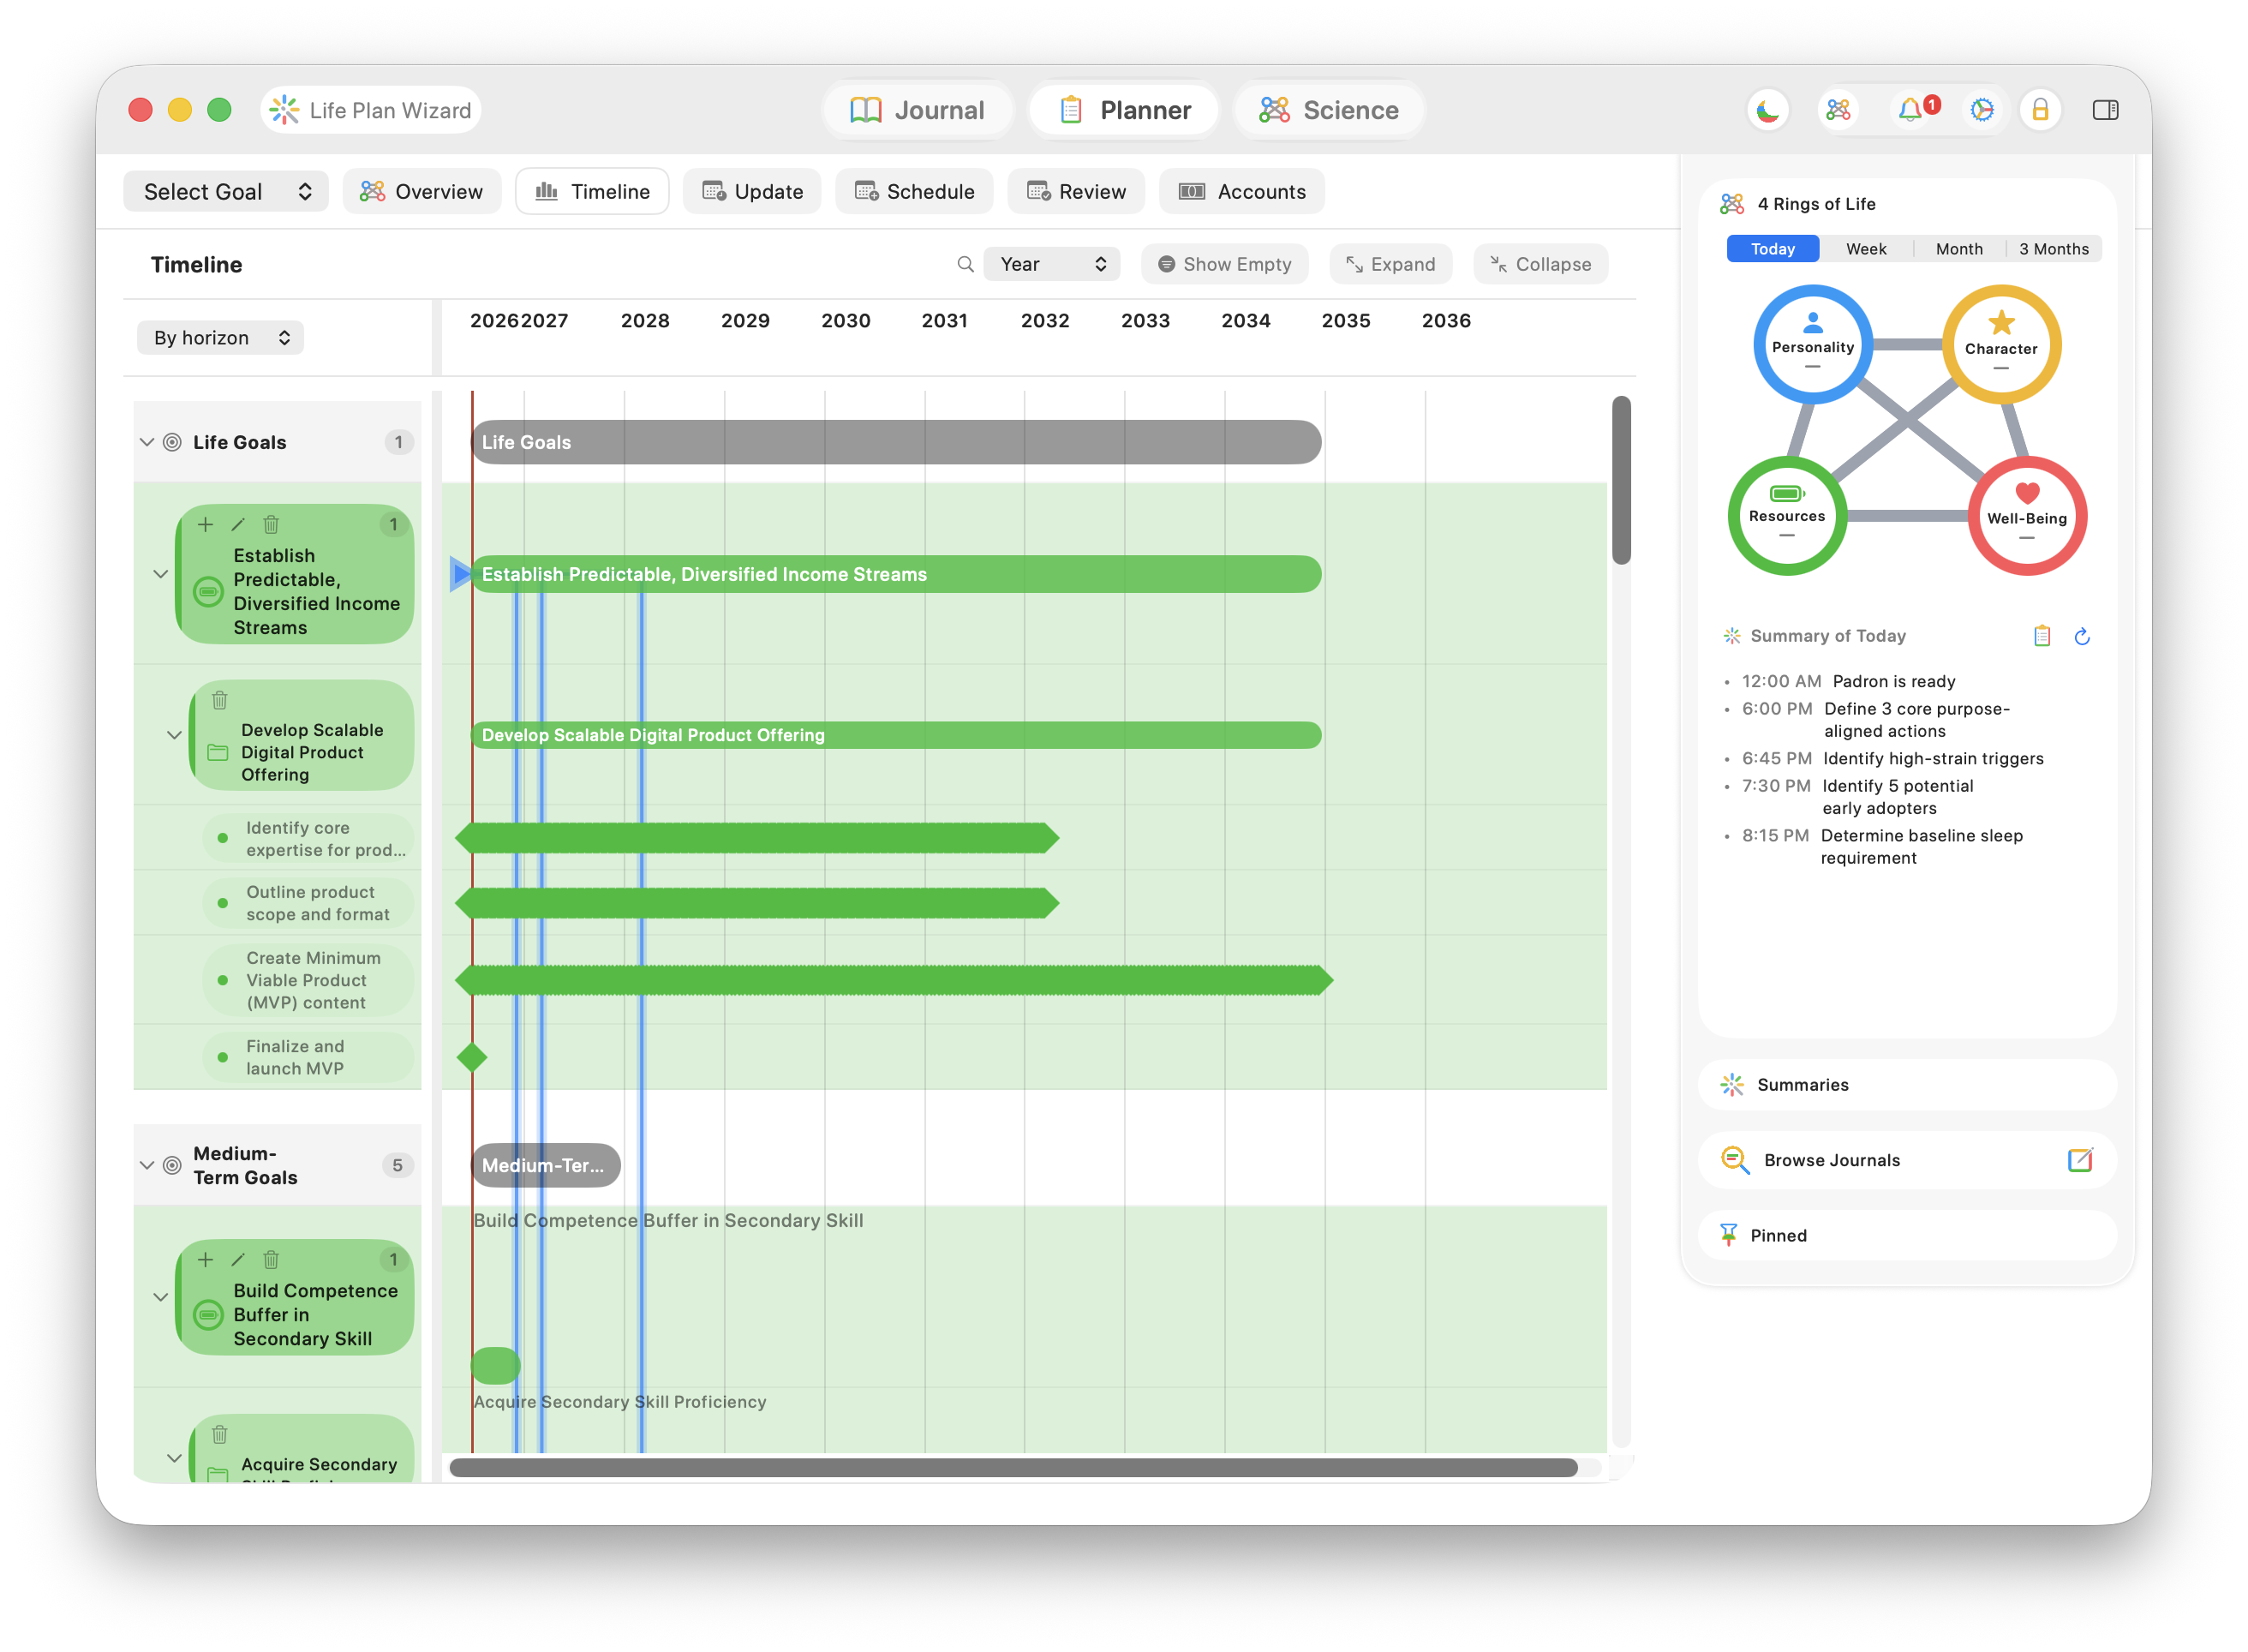Delete Develop Scalable Digital Product Offering
Viewport: 2248px width, 1652px height.
tap(220, 700)
